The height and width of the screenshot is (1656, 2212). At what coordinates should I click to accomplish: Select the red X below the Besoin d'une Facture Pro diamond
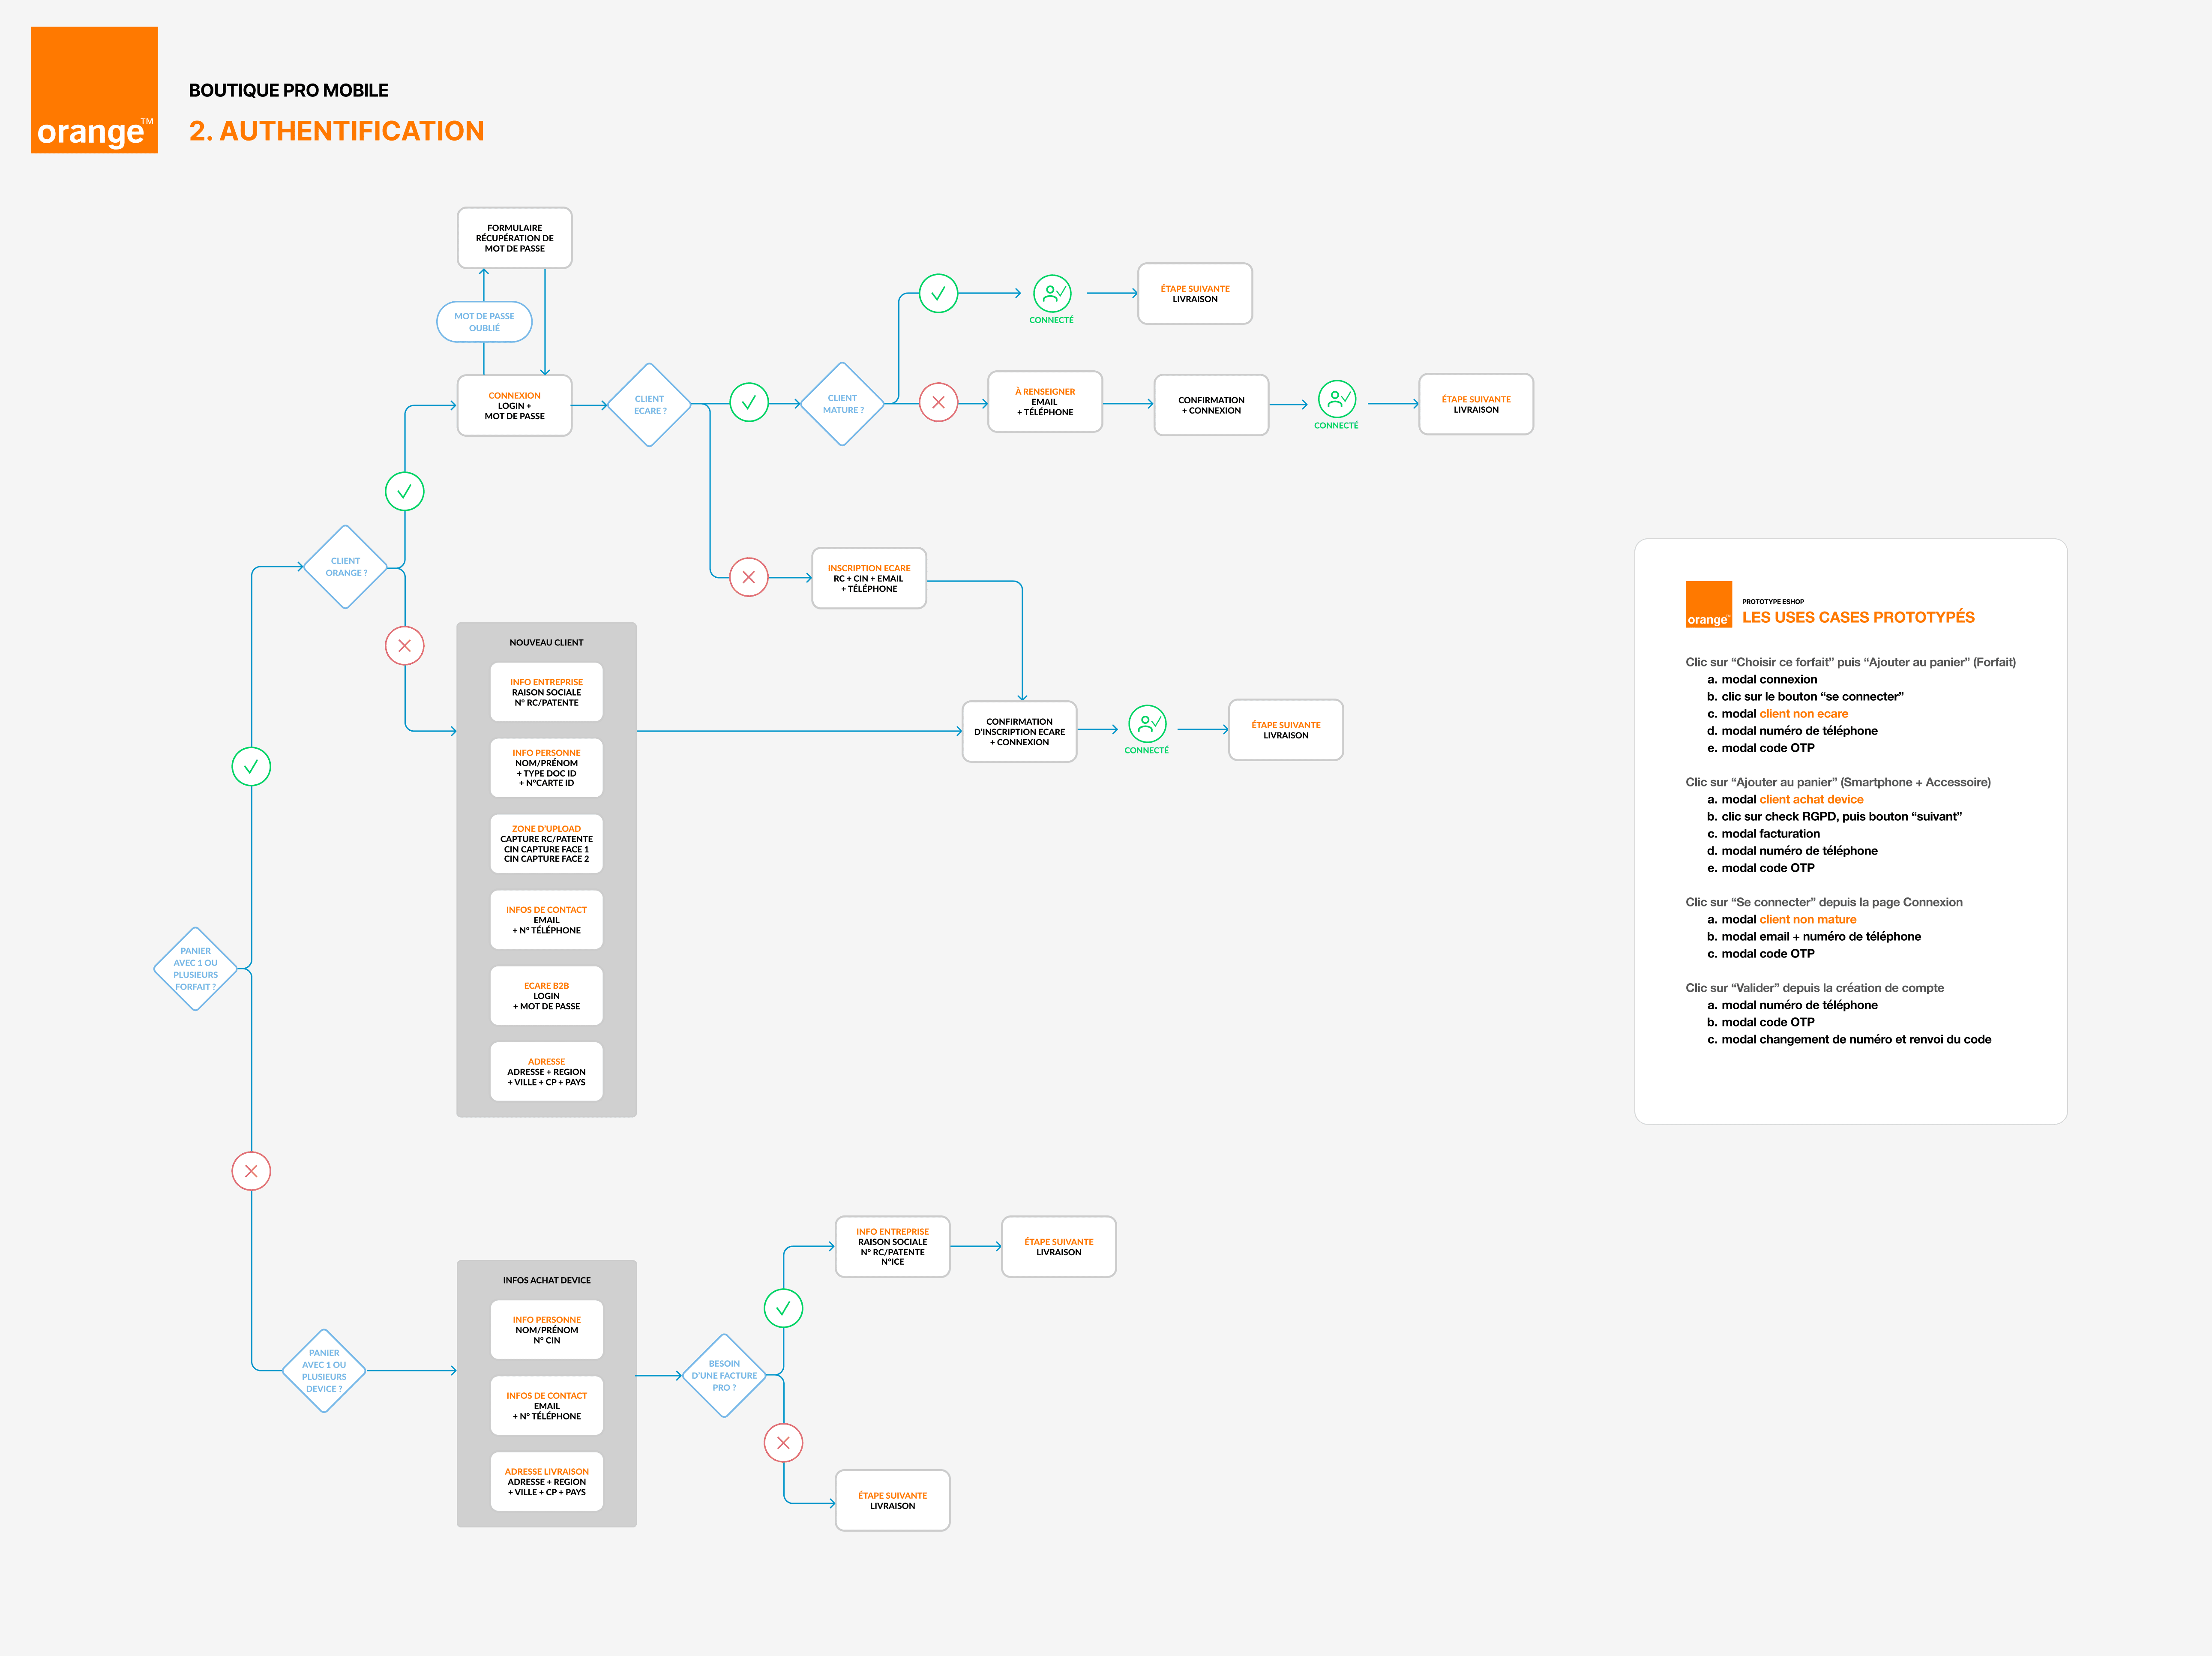[783, 1443]
